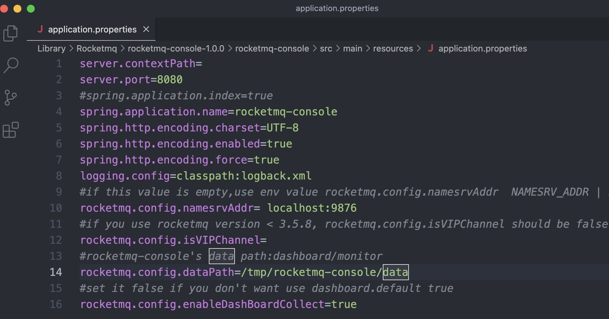Click classpath:logback.xml value
The height and width of the screenshot is (319, 609).
coord(244,176)
